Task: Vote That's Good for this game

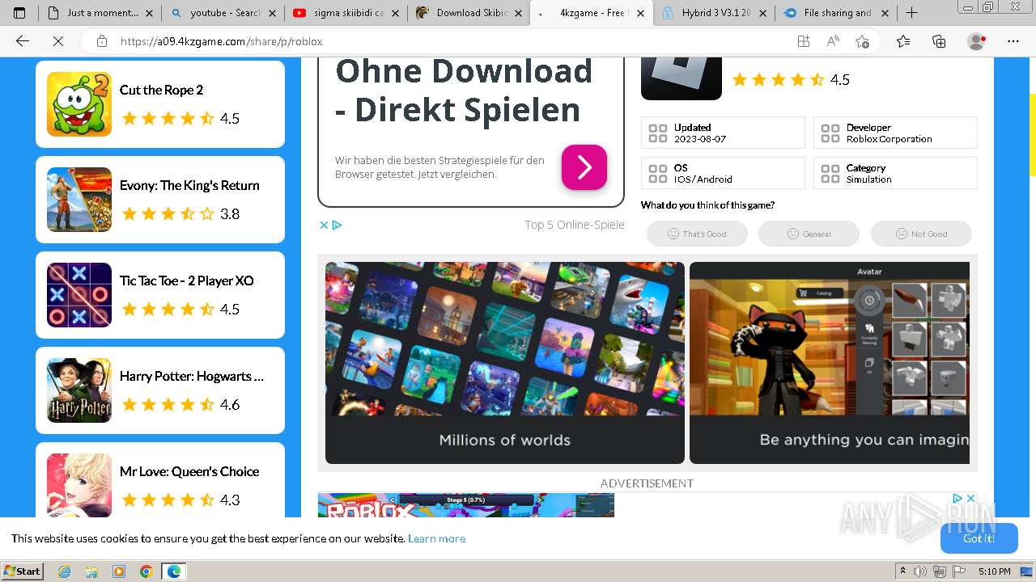Action: pyautogui.click(x=697, y=234)
